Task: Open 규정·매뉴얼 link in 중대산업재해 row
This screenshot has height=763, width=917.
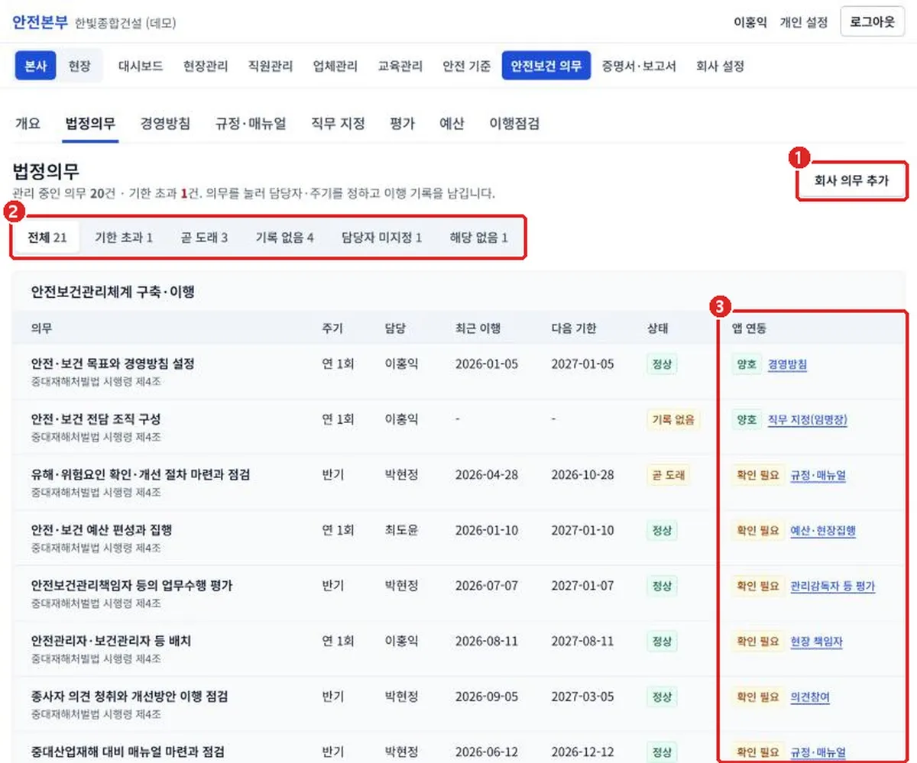Action: pyautogui.click(x=818, y=752)
